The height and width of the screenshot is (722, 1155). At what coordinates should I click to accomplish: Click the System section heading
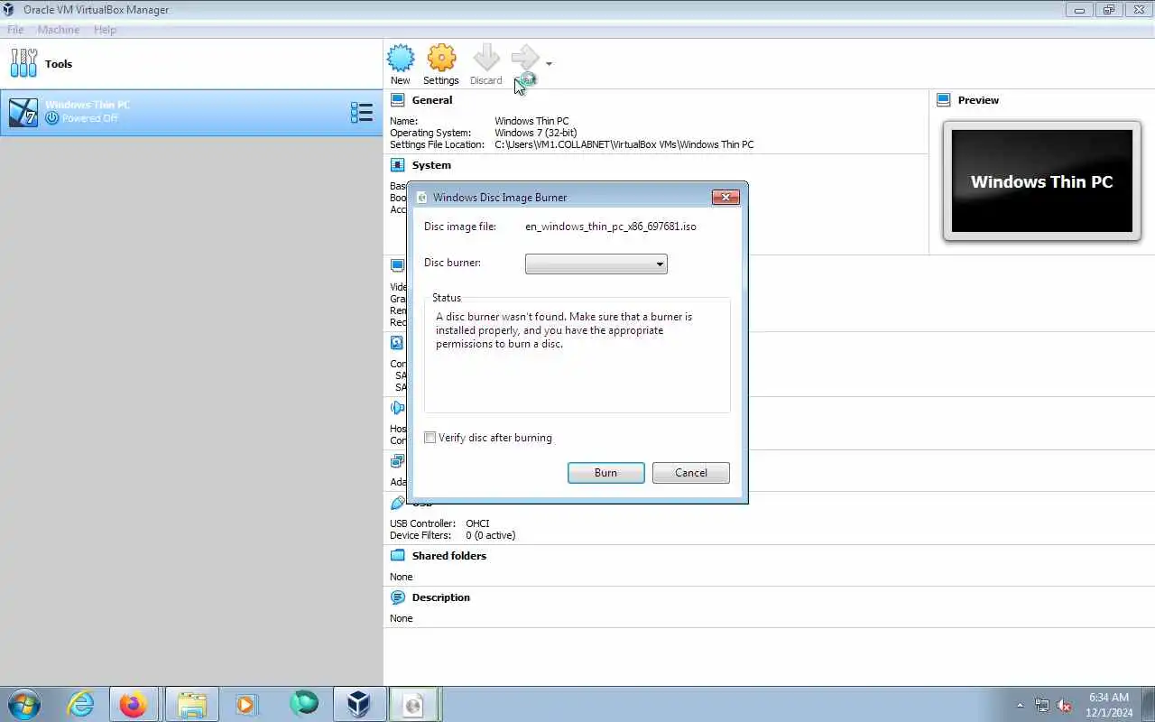(431, 165)
